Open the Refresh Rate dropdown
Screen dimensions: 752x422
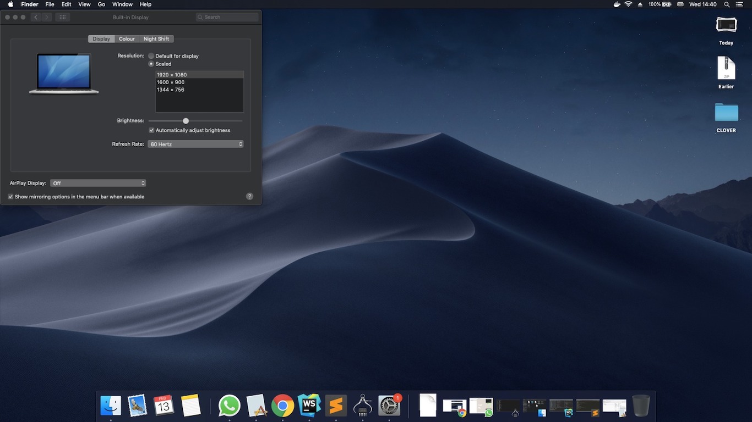pos(195,144)
